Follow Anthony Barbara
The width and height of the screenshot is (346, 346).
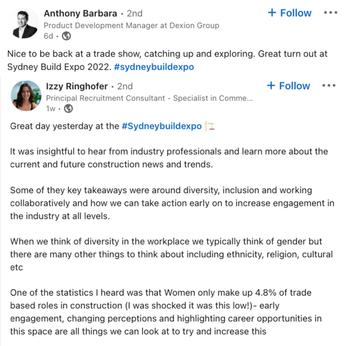pos(290,13)
